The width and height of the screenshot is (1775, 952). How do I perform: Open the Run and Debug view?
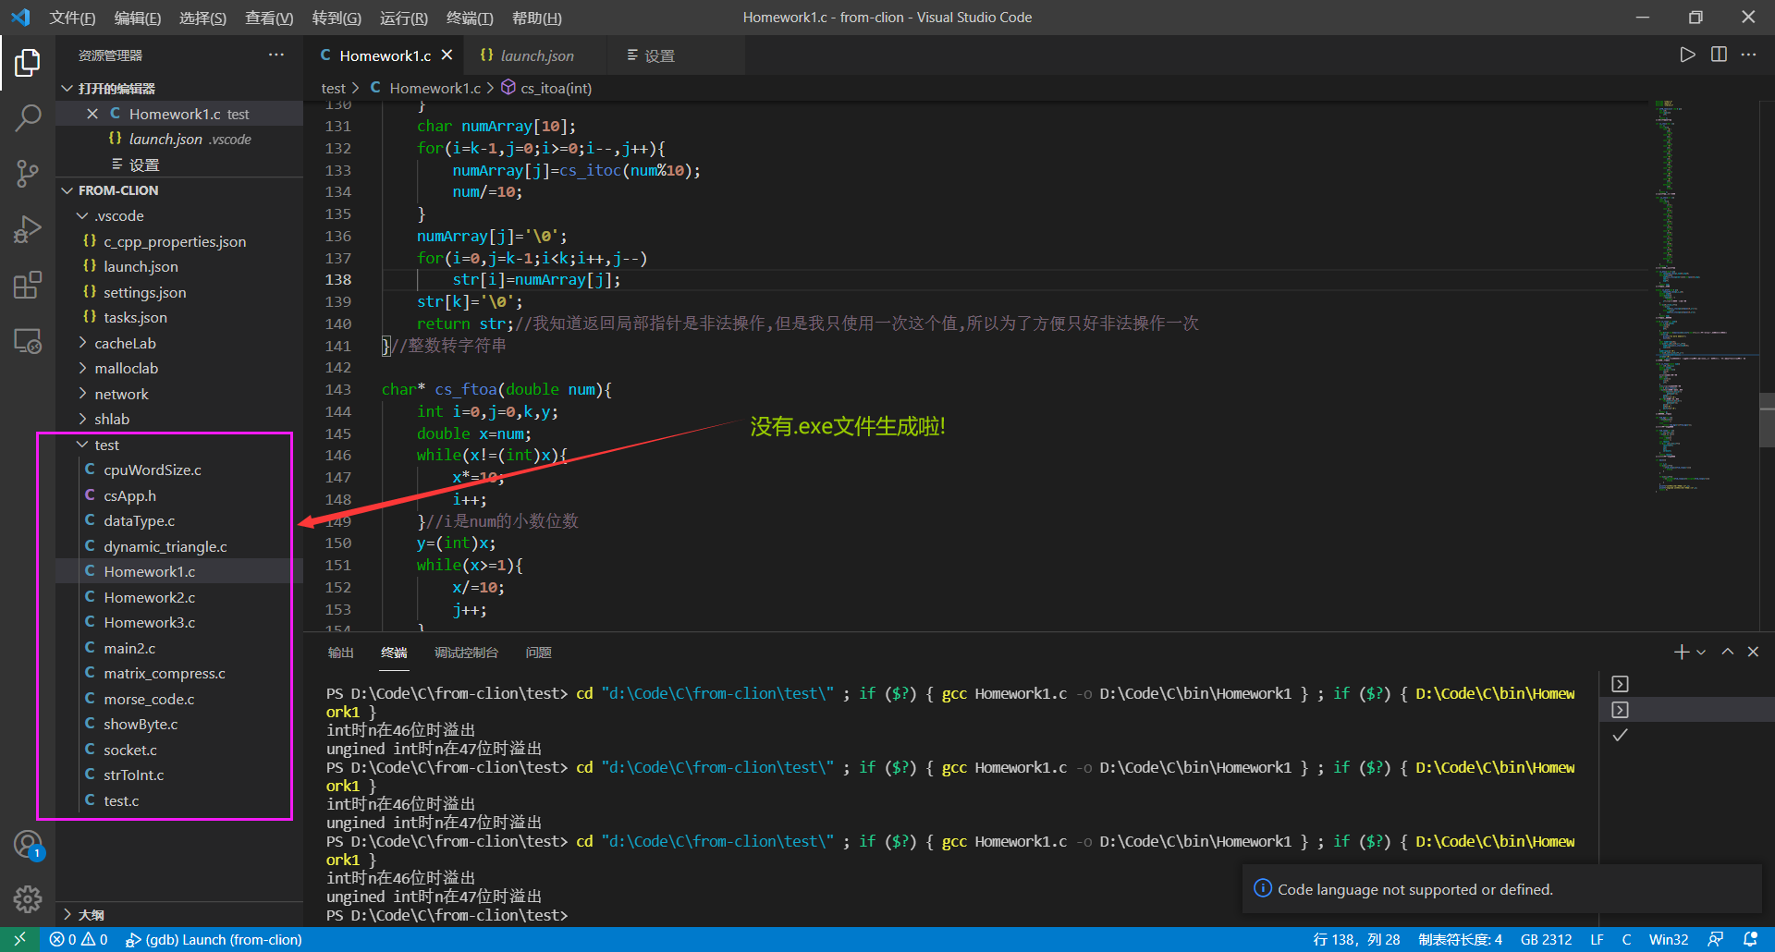(x=28, y=229)
